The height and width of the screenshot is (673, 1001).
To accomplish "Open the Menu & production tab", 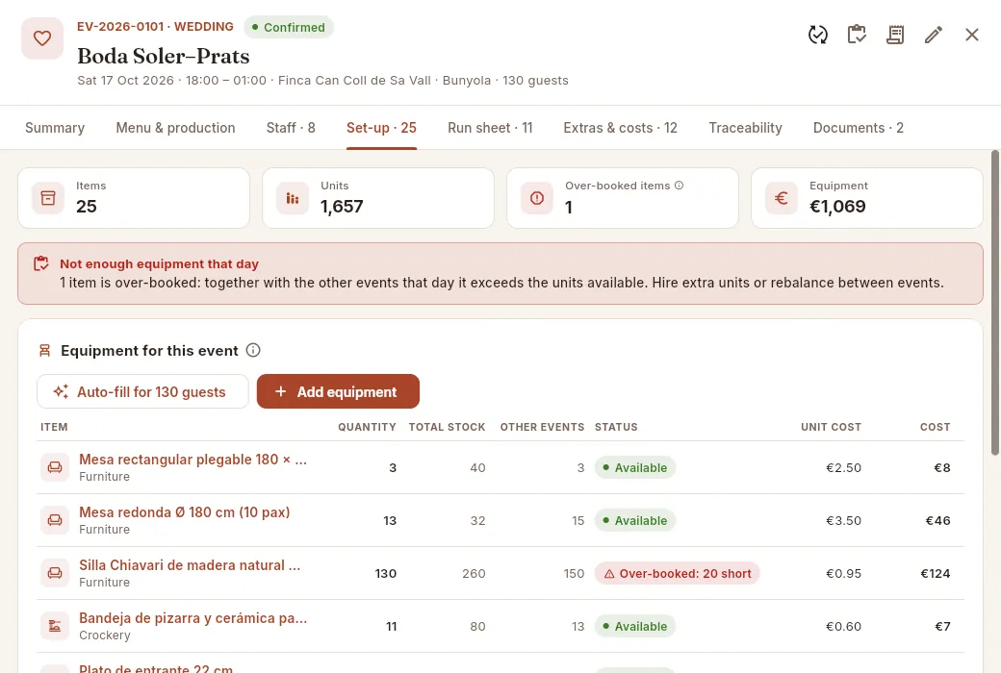I will click(x=175, y=128).
